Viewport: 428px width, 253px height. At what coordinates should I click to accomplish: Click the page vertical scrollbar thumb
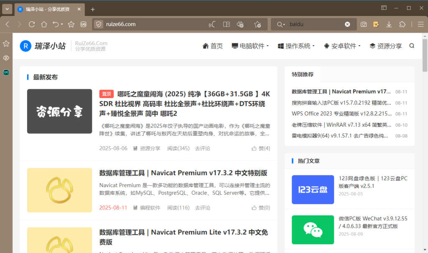click(x=425, y=55)
